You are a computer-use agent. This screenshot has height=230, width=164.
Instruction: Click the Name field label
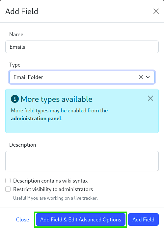[16, 34]
